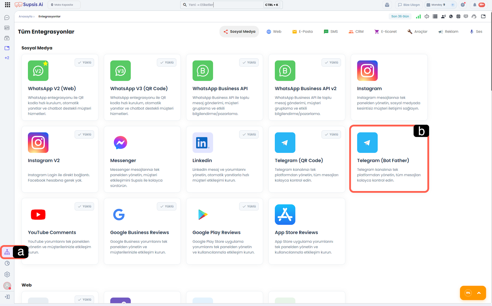Click the notification bell icon
Screen dimensions: 492x306
coord(474,5)
